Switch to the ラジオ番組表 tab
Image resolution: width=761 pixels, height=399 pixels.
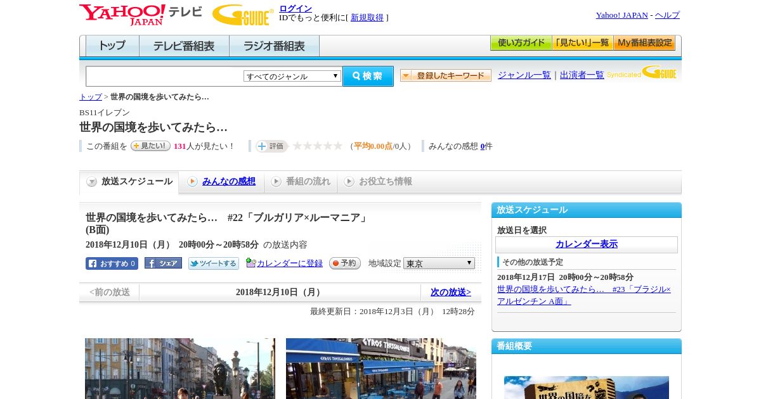pos(274,46)
